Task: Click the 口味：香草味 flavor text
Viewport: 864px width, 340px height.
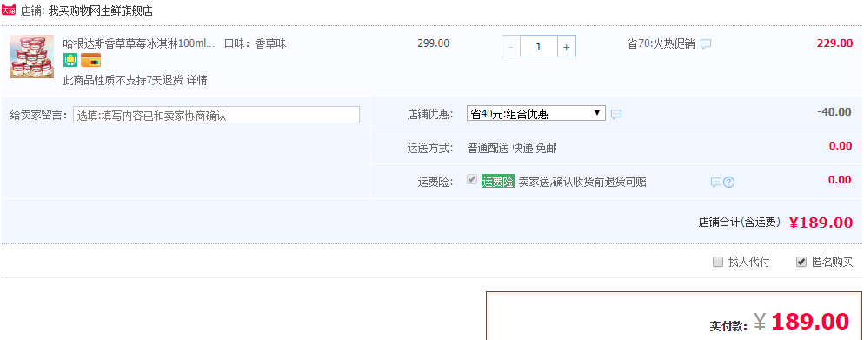Action: click(256, 43)
